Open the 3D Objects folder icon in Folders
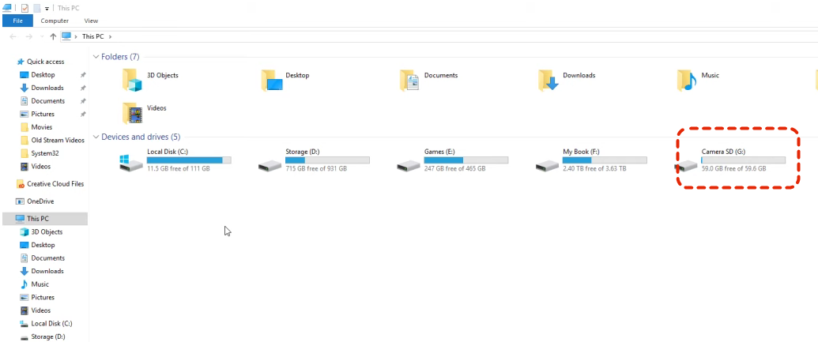Viewport: 818px width, 342px height. 132,80
